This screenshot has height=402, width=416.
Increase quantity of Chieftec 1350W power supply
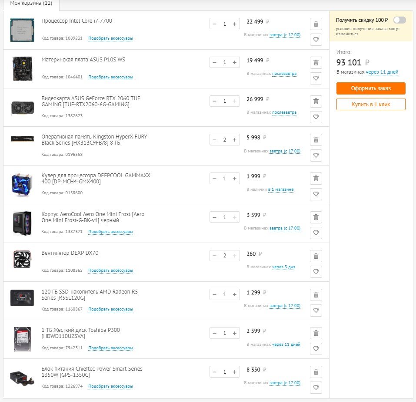coord(235,372)
